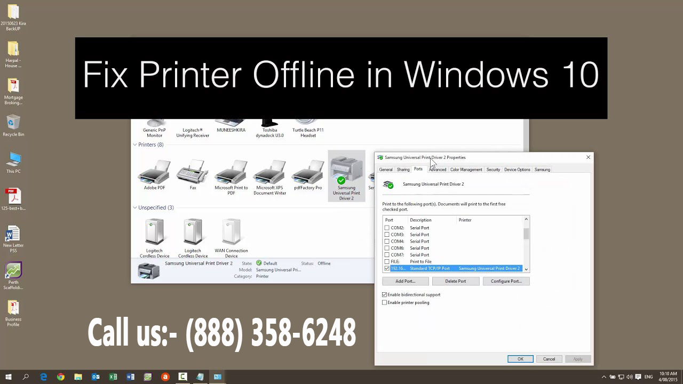This screenshot has height=384, width=683.
Task: Click the Configure Port button
Action: (x=506, y=281)
